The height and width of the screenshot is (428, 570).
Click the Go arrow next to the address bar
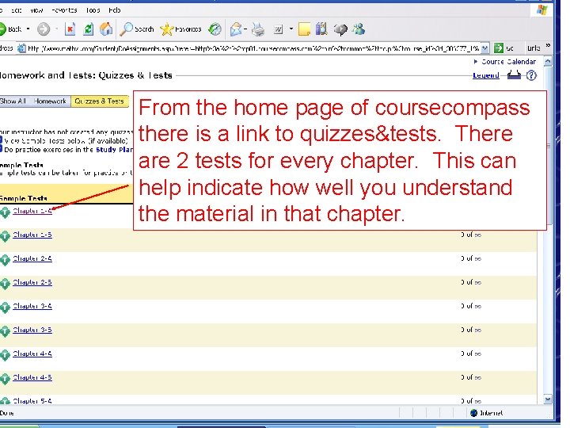click(x=499, y=48)
